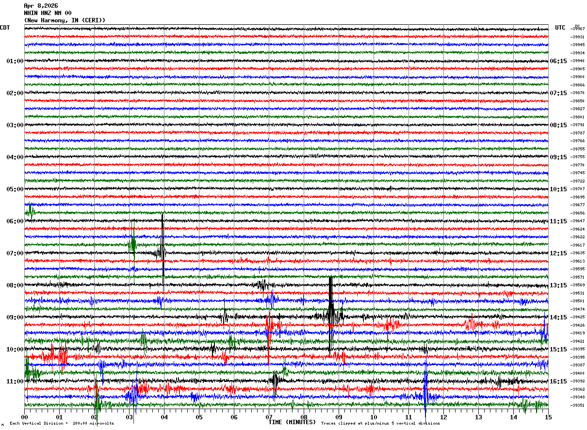
Task: Click minute tick label '01' on time axis
Action: pos(59,417)
